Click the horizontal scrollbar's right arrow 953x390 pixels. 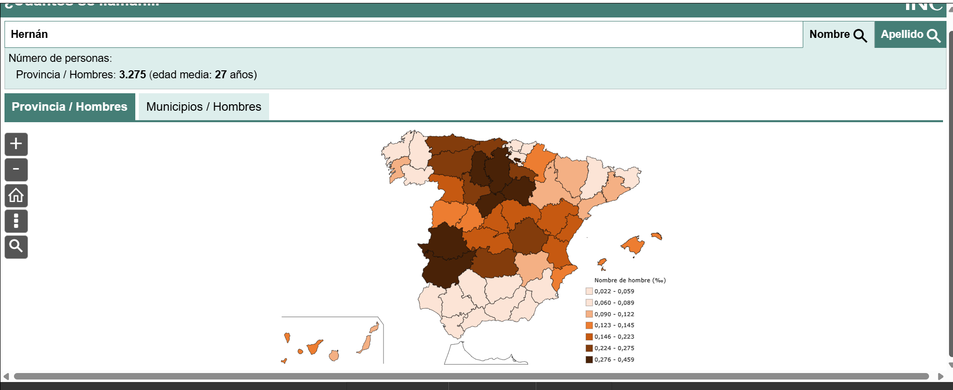point(941,377)
